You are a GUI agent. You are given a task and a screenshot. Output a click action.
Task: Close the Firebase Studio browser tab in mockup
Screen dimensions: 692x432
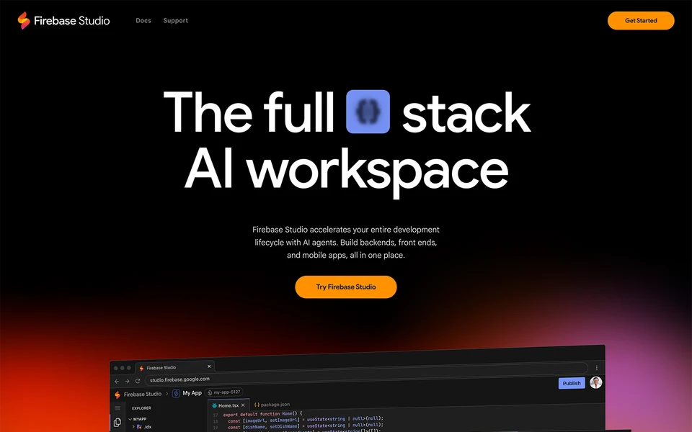(209, 366)
